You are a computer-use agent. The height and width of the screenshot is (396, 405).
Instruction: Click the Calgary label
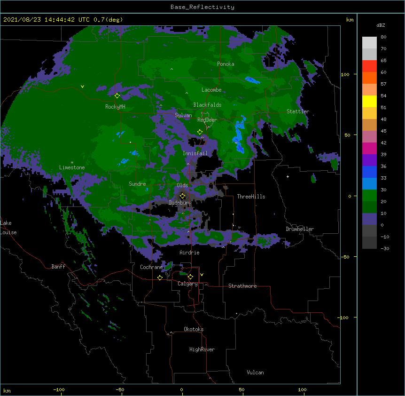pos(187,284)
